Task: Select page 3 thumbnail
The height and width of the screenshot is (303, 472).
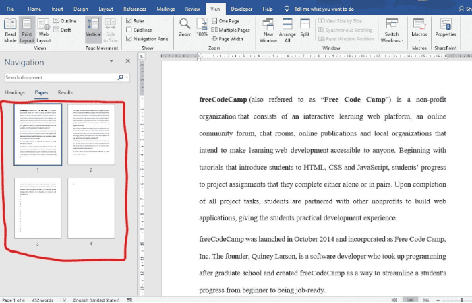Action: 38,208
